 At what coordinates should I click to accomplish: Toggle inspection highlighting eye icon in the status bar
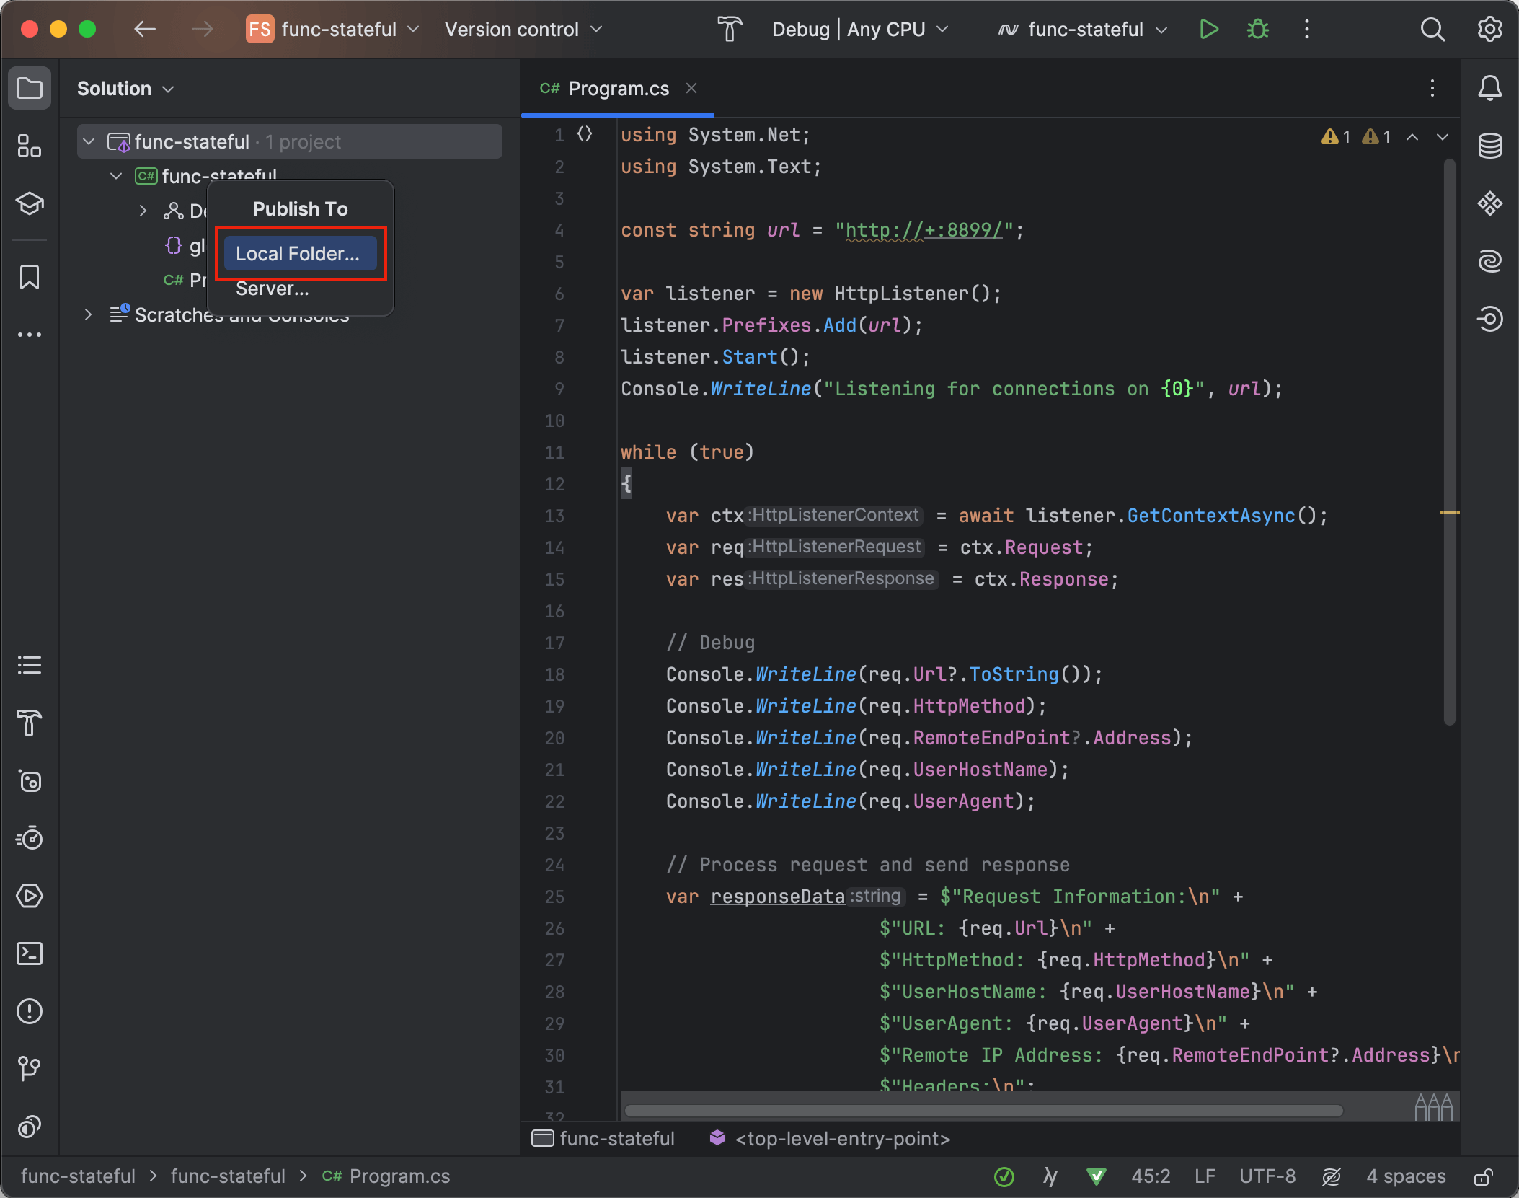click(x=1331, y=1177)
